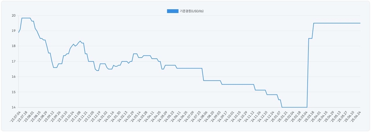Click the y-axis value 20

pos(13,16)
